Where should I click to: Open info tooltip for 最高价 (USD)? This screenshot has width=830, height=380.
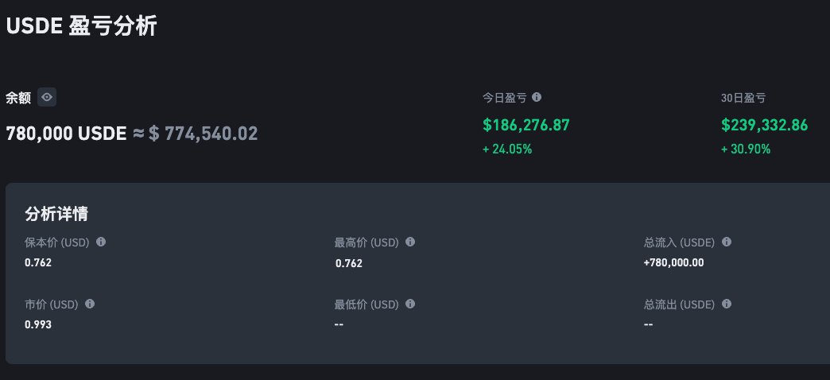(410, 242)
